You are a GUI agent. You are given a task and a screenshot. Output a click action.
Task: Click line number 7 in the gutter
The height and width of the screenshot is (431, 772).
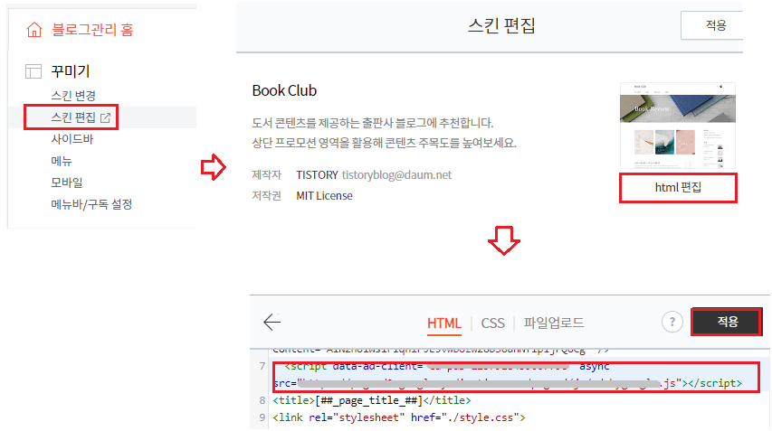262,366
